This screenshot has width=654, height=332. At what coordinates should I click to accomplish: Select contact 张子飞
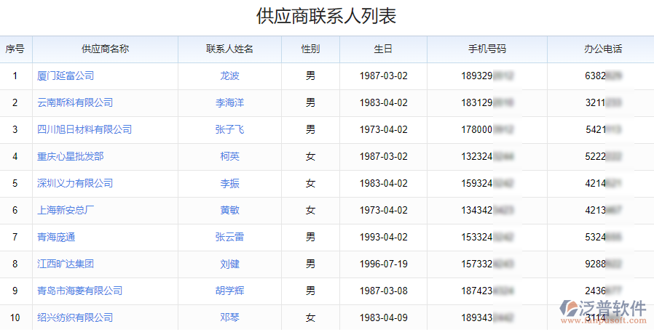coord(229,129)
